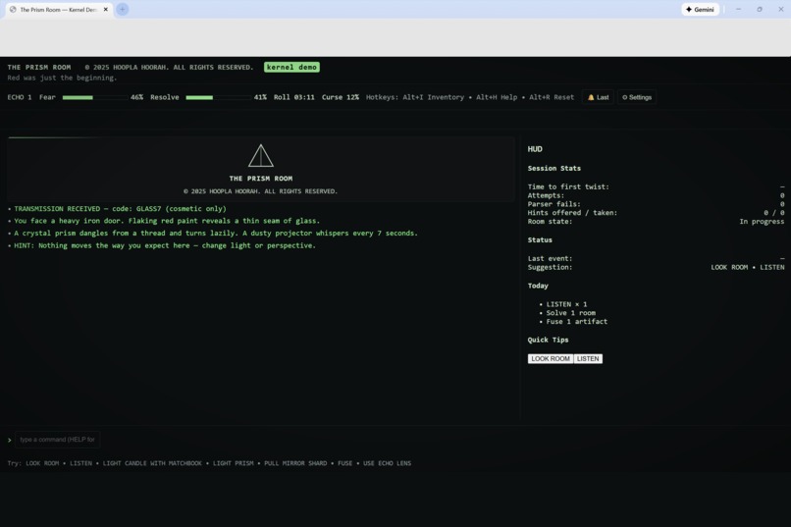Click the 'Quick Tips' heading
Image resolution: width=791 pixels, height=527 pixels.
click(548, 340)
